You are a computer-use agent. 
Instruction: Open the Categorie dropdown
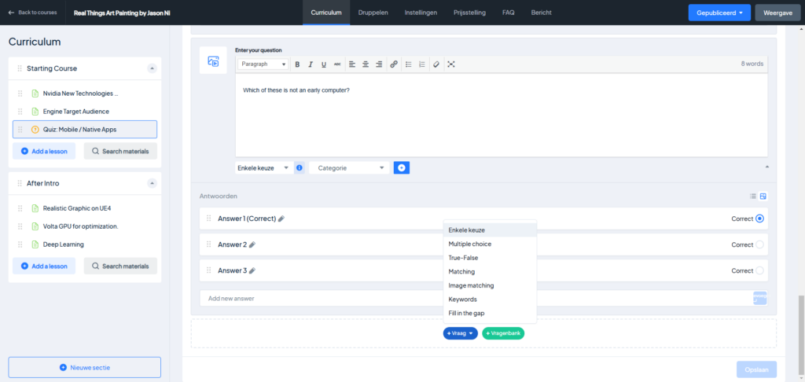[349, 168]
